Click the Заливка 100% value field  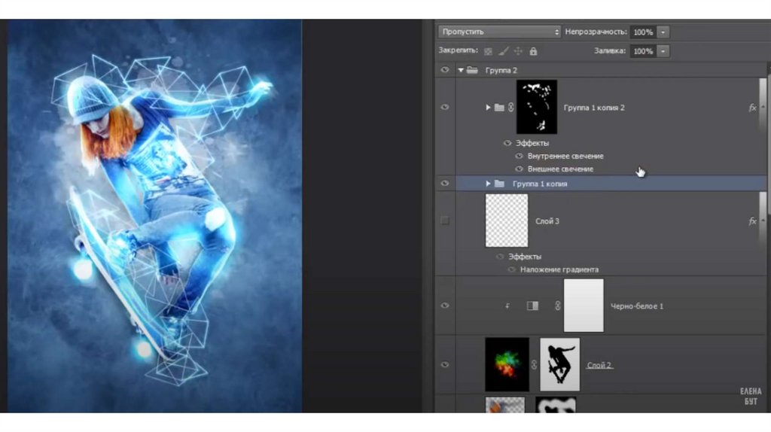point(643,51)
